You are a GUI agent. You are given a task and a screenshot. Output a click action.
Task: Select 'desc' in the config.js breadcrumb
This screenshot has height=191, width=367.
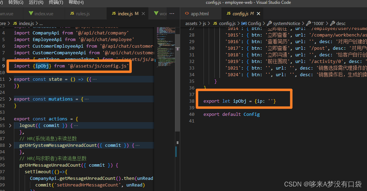341,24
